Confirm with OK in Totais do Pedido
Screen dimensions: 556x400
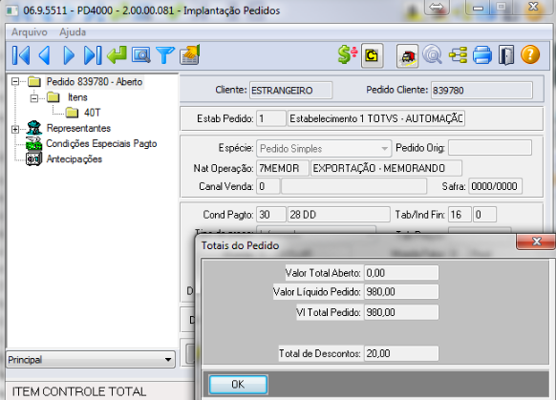(x=238, y=385)
